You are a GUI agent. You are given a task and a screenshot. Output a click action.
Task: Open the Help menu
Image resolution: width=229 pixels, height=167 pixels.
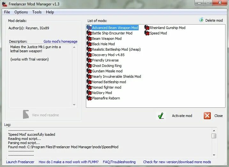[x=50, y=12]
